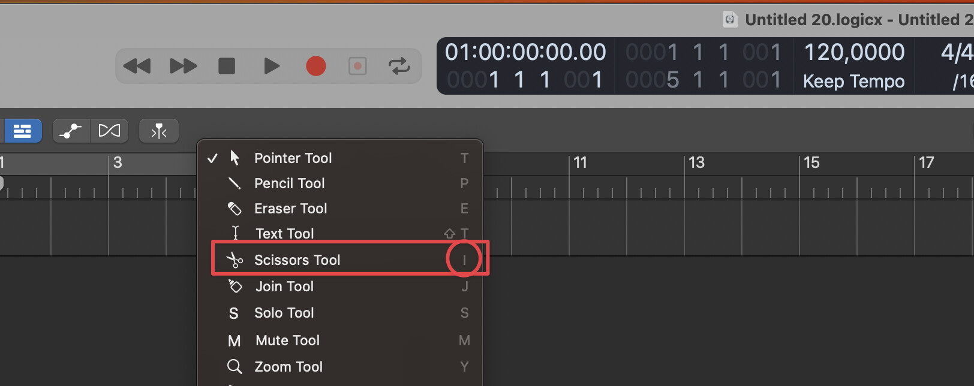Select Pointer Tool from the menu
The height and width of the screenshot is (386, 974).
293,158
